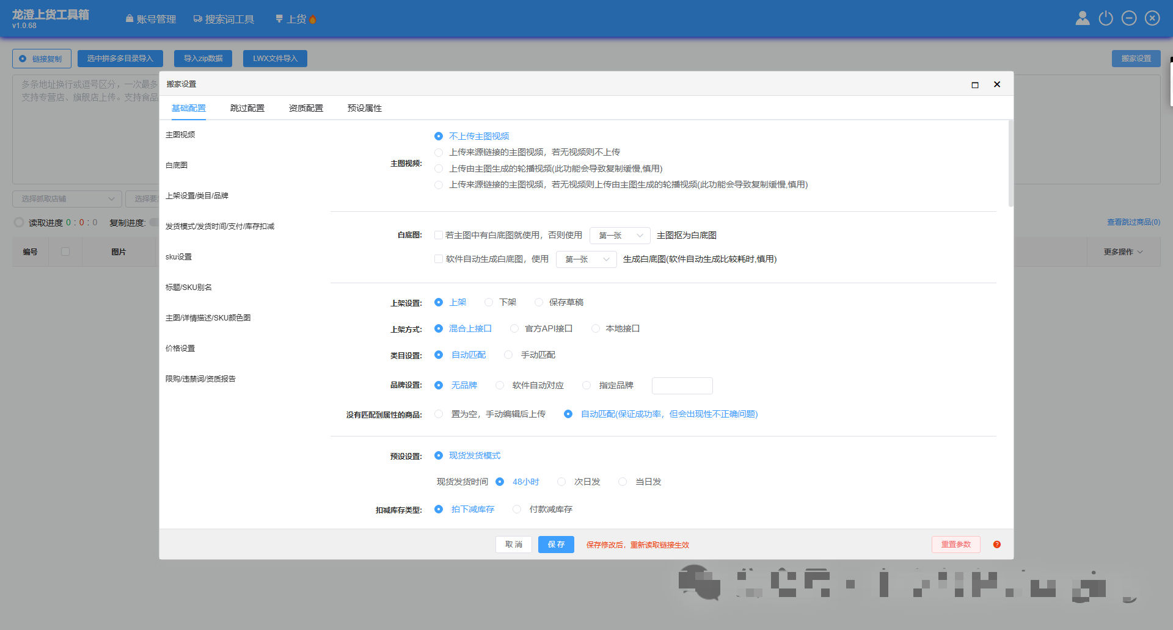1173x630 pixels.
Task: Expand the 更多操作 dropdown
Action: (1123, 252)
